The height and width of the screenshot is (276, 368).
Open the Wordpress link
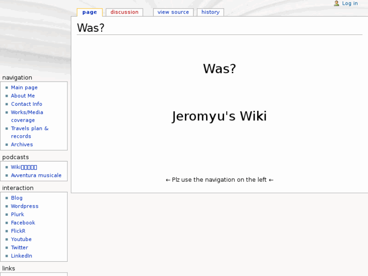point(25,206)
